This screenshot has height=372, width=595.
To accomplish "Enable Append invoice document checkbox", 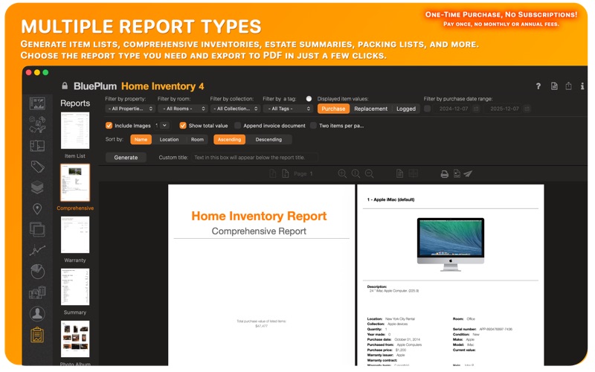I will pyautogui.click(x=237, y=125).
